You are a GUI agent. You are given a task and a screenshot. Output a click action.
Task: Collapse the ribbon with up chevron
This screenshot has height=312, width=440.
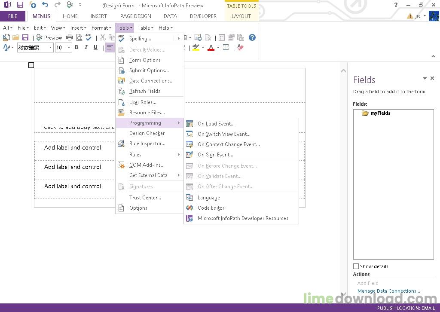click(433, 56)
